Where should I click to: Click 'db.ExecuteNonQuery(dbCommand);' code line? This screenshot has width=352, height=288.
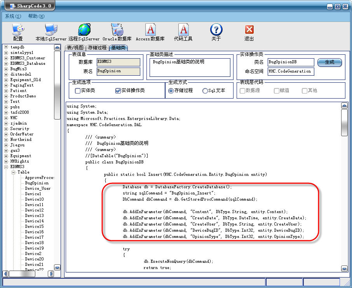click(178, 261)
